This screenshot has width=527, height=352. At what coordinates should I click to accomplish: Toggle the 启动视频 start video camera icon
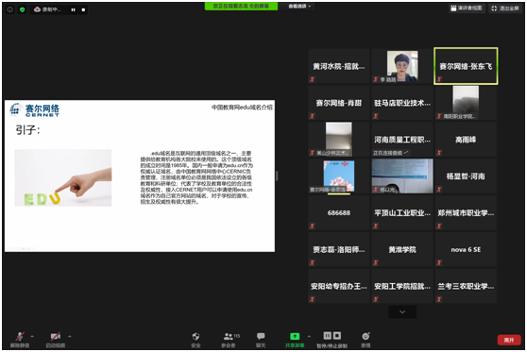pos(56,336)
